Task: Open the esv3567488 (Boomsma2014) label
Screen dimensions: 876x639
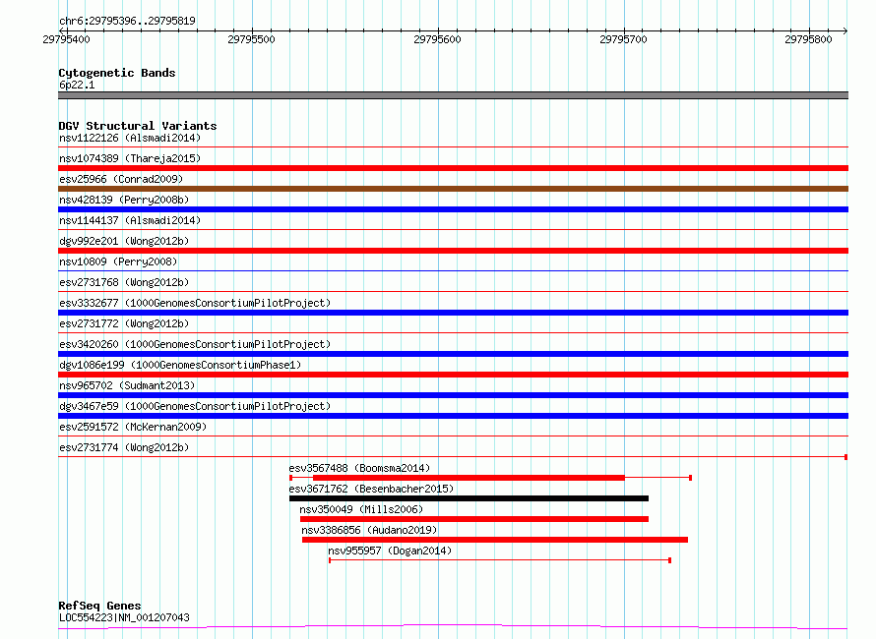Action: (359, 468)
